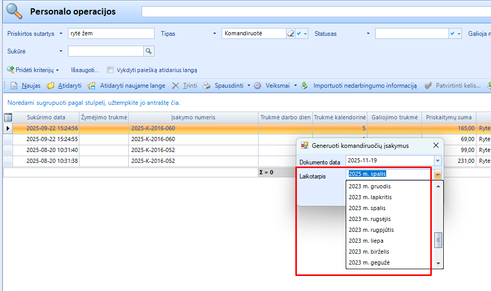Click Išsaugoti... button
The height and width of the screenshot is (291, 491).
coord(85,70)
